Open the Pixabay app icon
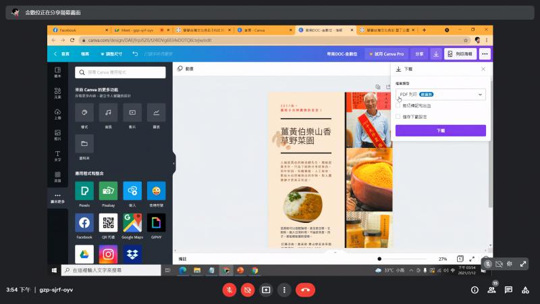The image size is (540, 304). pyautogui.click(x=108, y=191)
